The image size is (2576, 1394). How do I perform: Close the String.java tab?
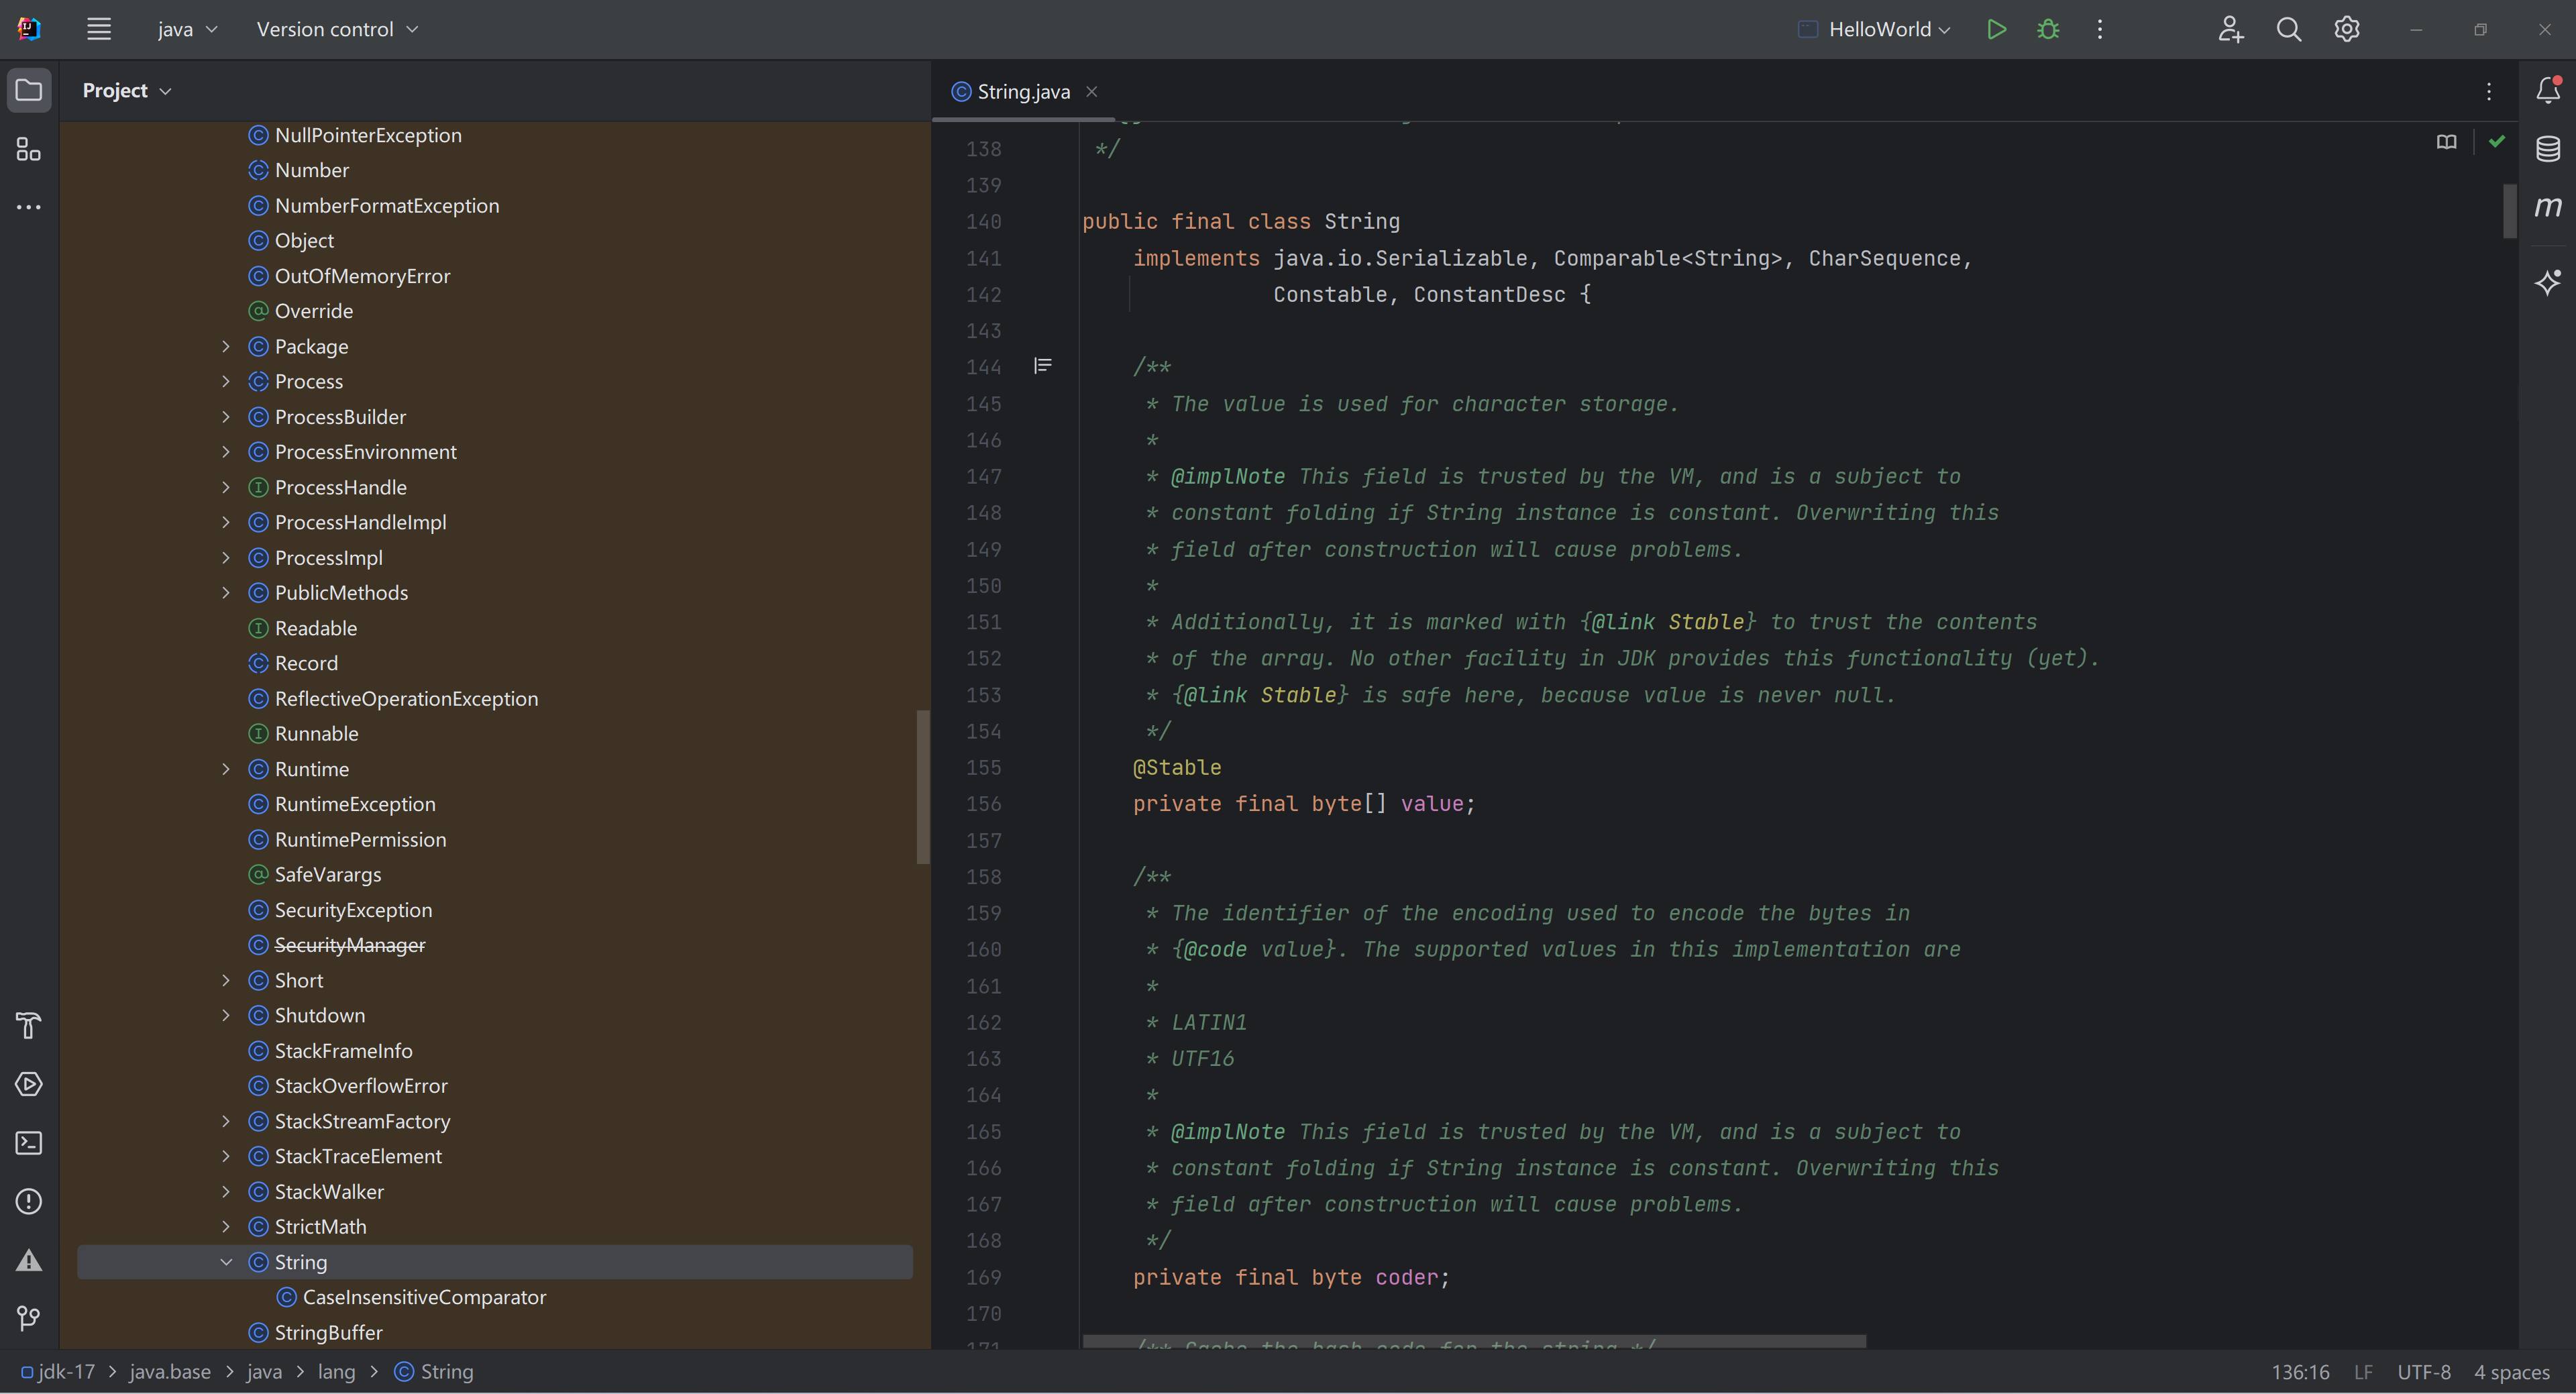1092,91
